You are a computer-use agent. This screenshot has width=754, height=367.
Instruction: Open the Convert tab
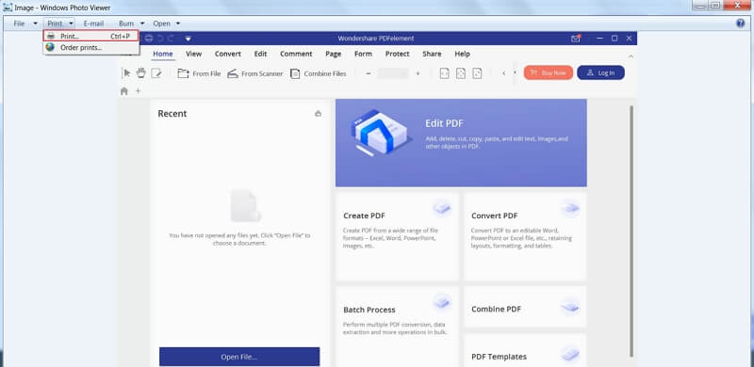(x=227, y=54)
